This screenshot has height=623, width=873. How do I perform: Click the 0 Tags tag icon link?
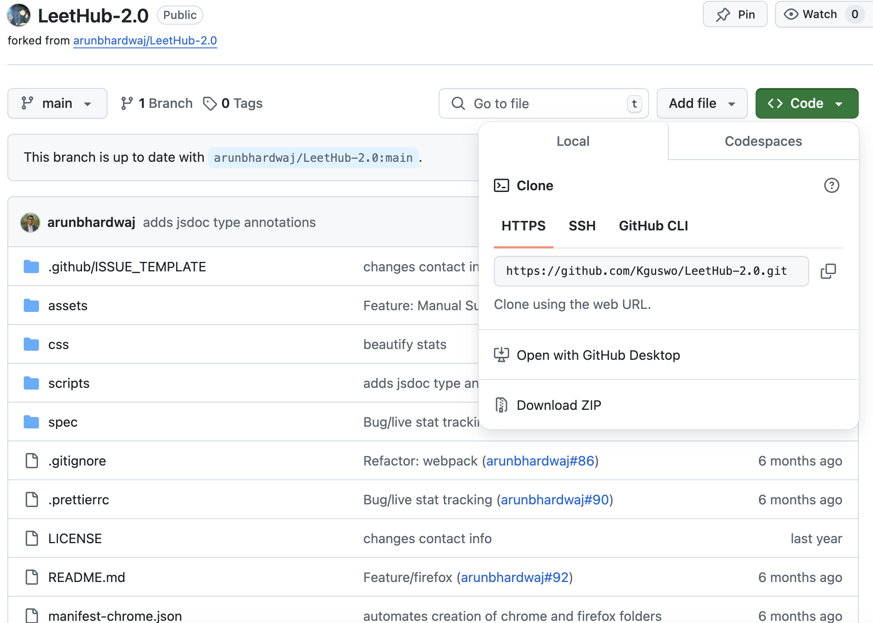click(233, 104)
